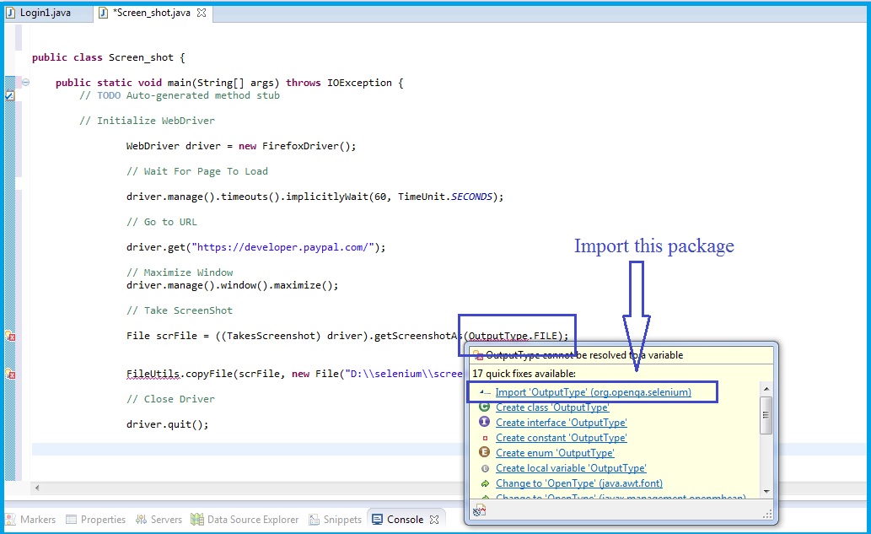The width and height of the screenshot is (871, 534).
Task: Click on the underlined FileUtils identifier
Action: pos(153,374)
